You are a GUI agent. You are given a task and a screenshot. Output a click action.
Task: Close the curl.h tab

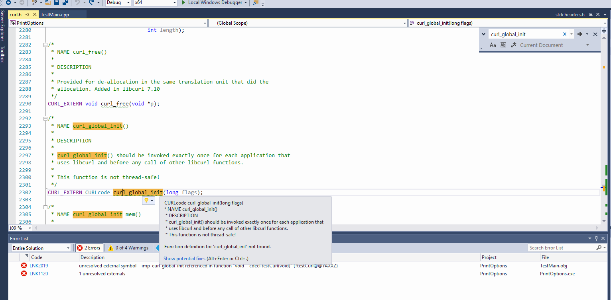(x=35, y=14)
